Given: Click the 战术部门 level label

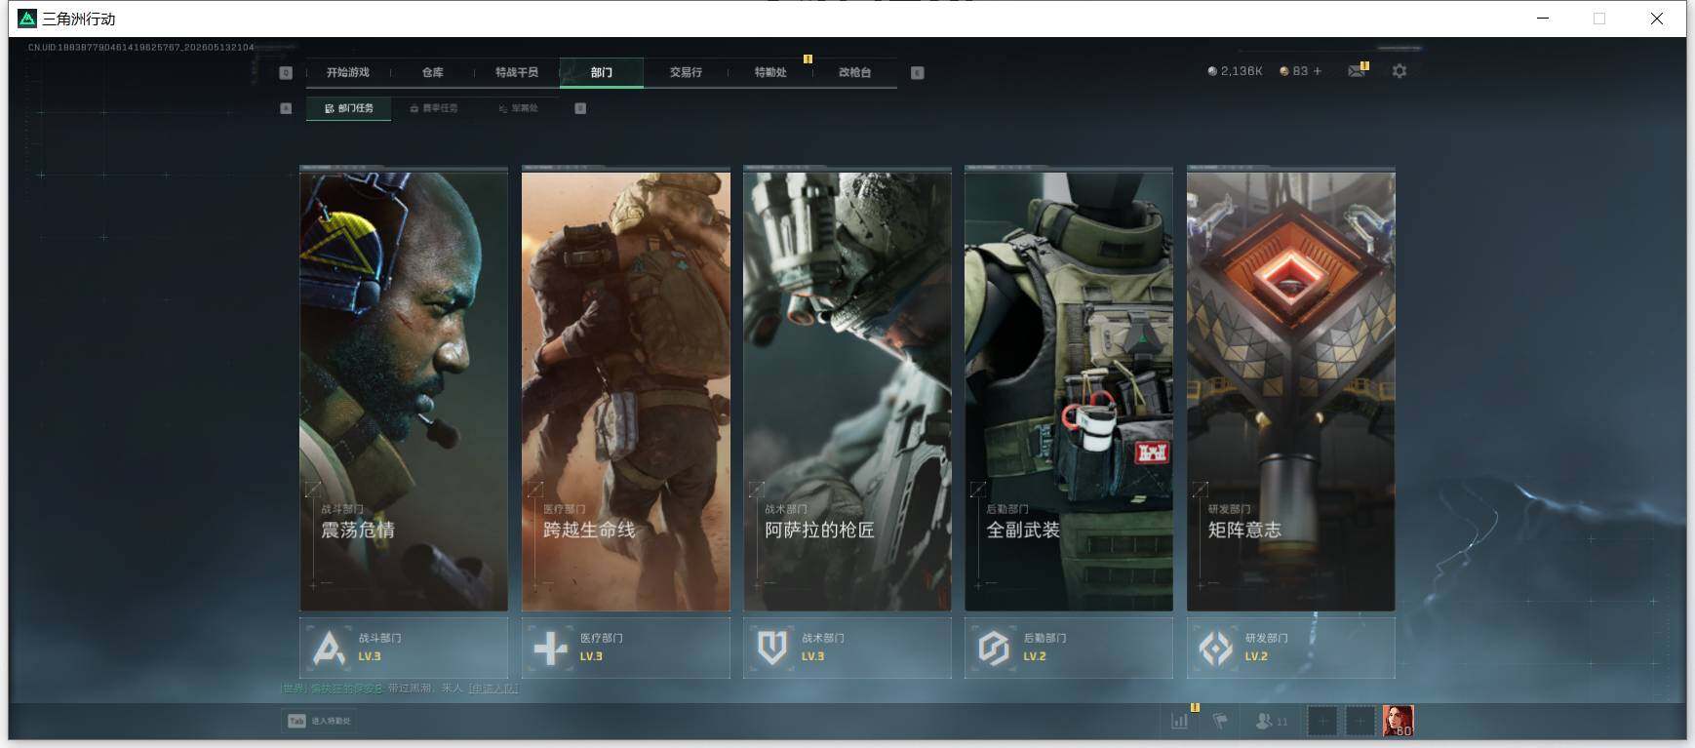Looking at the screenshot, I should click(813, 656).
